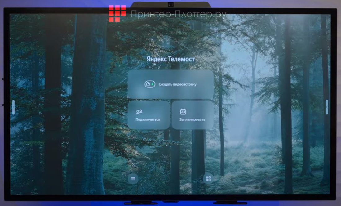Click the two-person icon above Подключиться
341x206 pixels.
click(139, 112)
